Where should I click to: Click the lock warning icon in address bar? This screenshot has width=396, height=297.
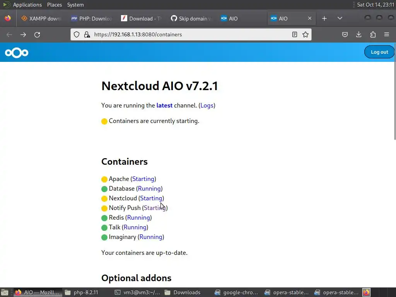click(x=87, y=34)
